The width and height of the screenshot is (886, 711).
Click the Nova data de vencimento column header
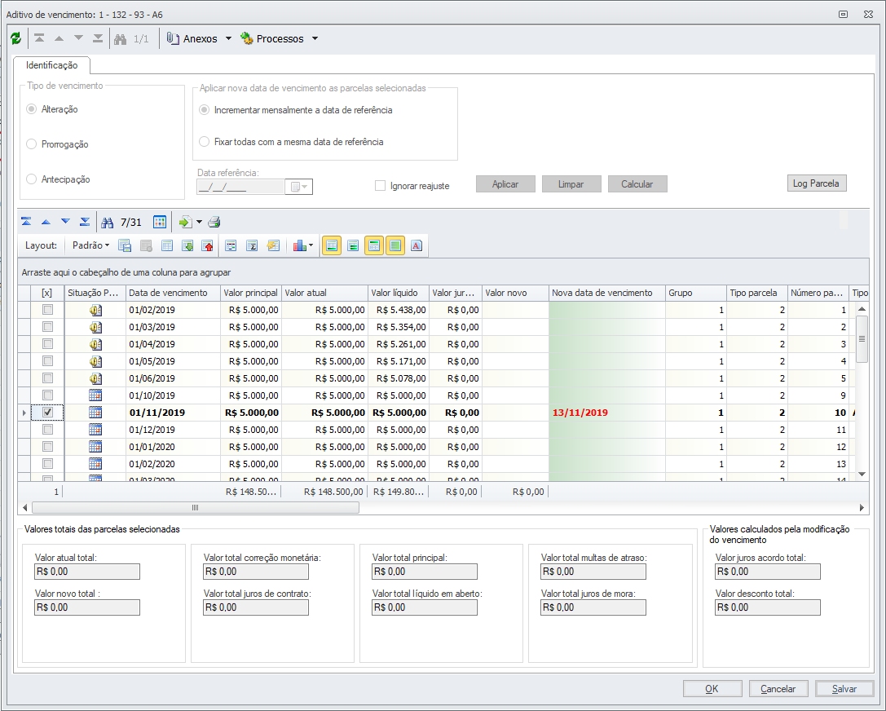point(607,293)
